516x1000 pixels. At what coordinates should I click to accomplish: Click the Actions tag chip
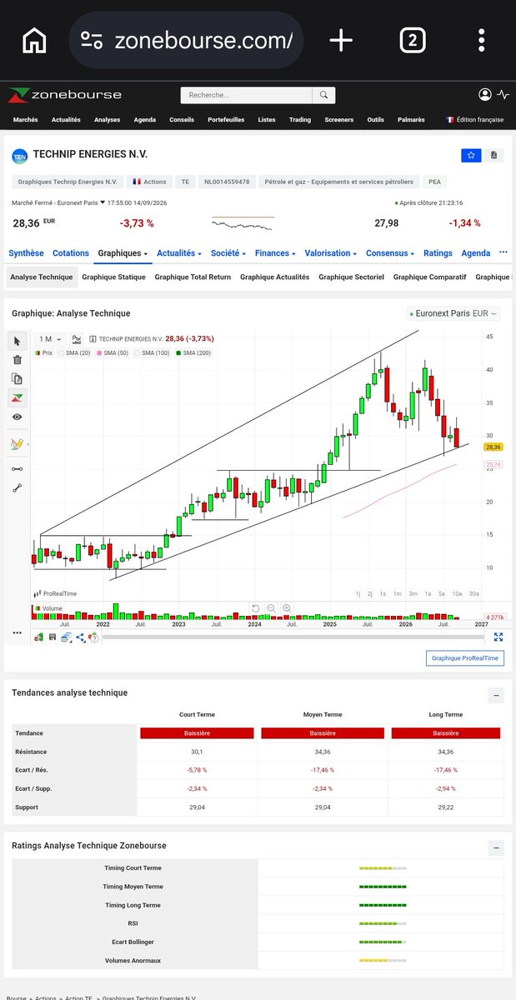pos(149,181)
